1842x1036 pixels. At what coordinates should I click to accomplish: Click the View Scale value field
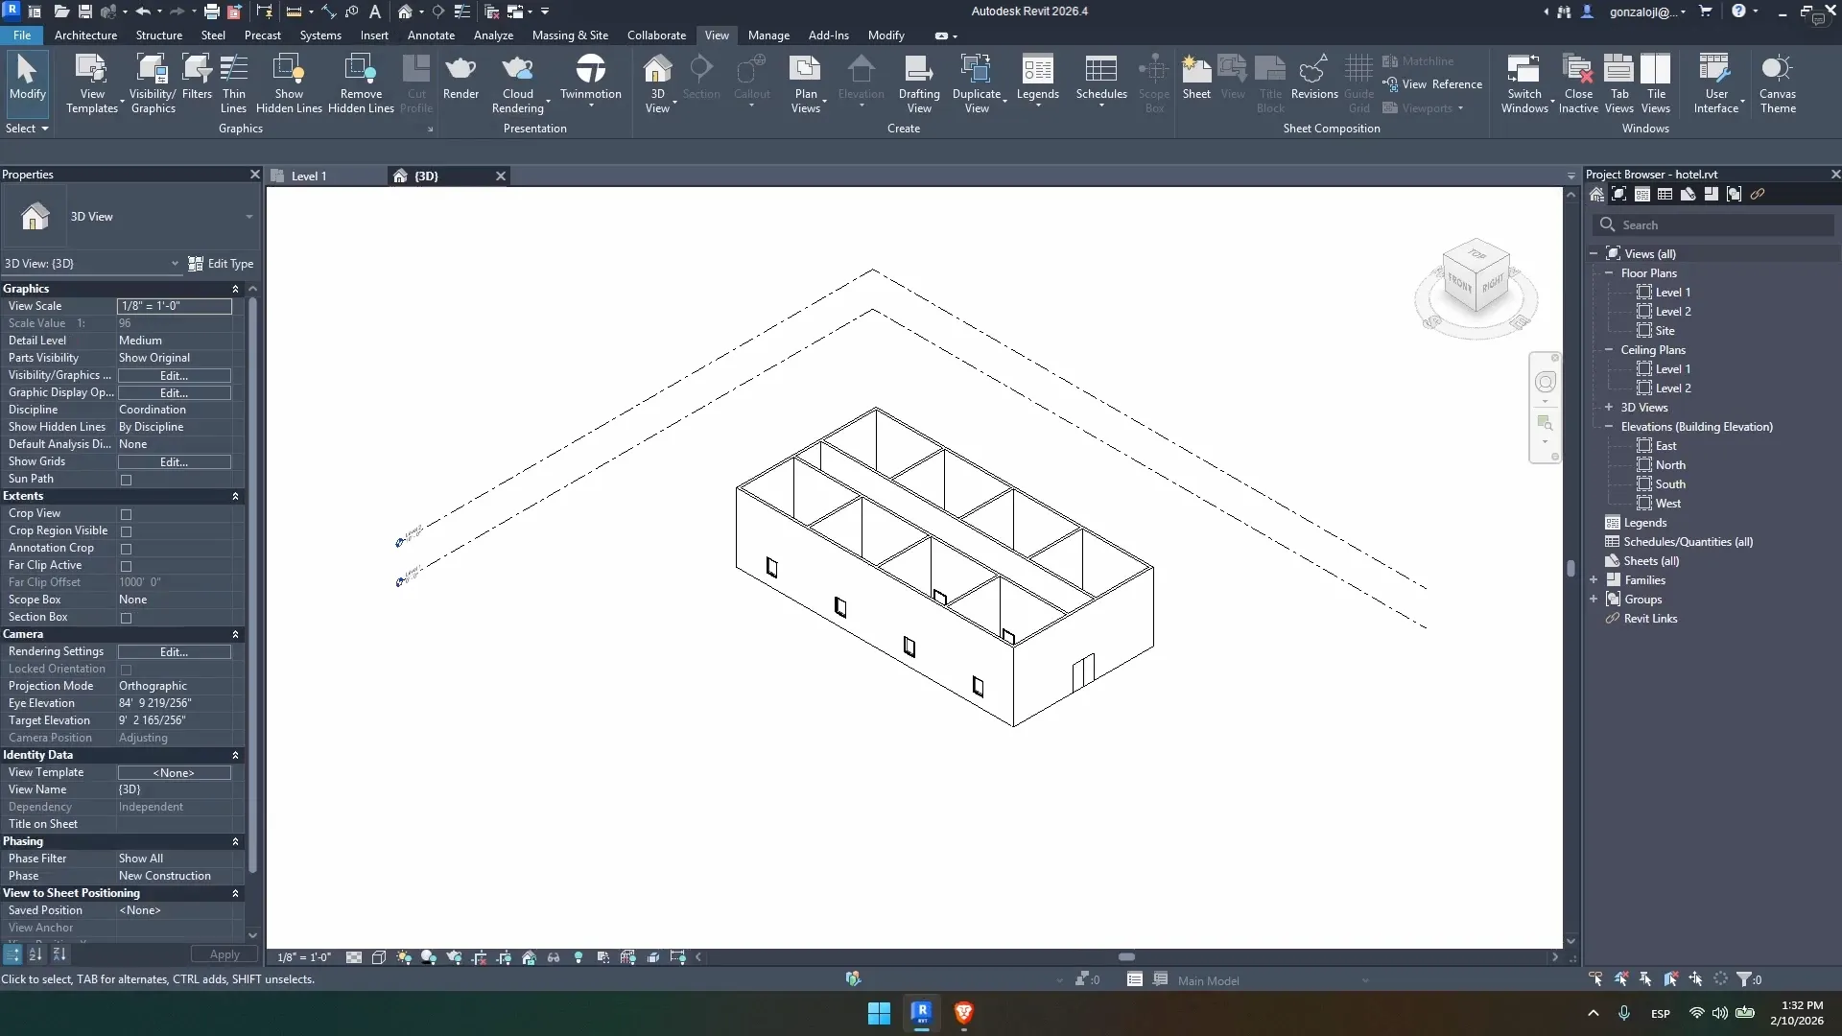pyautogui.click(x=174, y=306)
